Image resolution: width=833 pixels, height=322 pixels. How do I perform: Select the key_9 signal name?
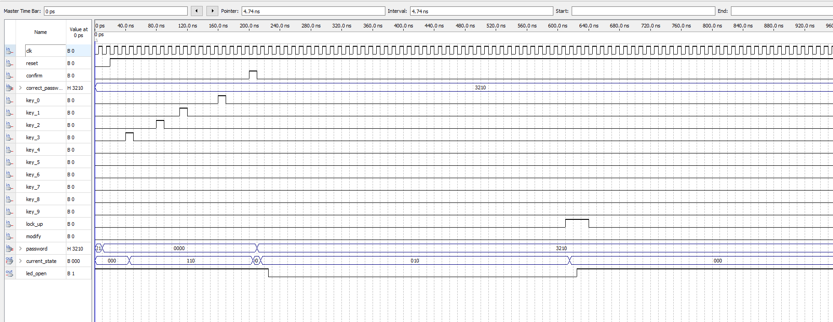click(33, 212)
